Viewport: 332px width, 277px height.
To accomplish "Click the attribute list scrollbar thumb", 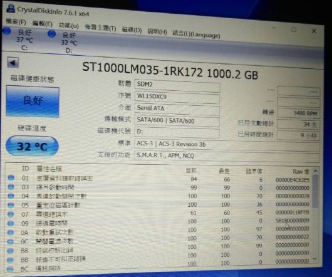I will pyautogui.click(x=315, y=191).
